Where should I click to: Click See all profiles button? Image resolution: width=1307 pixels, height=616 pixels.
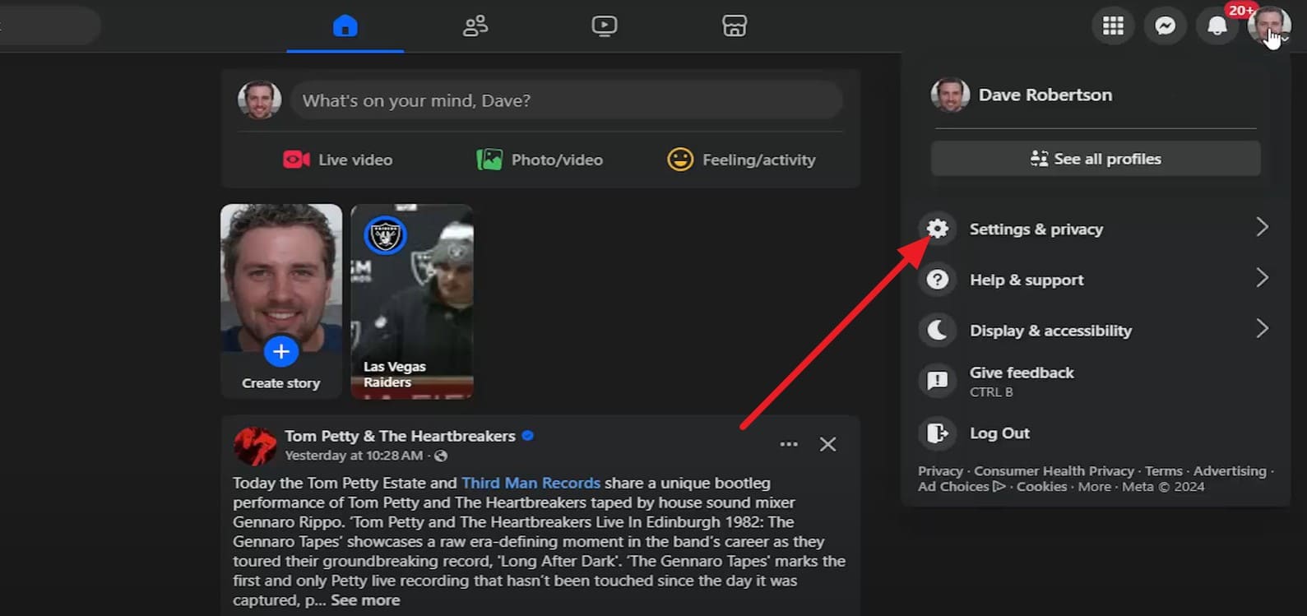[1096, 159]
